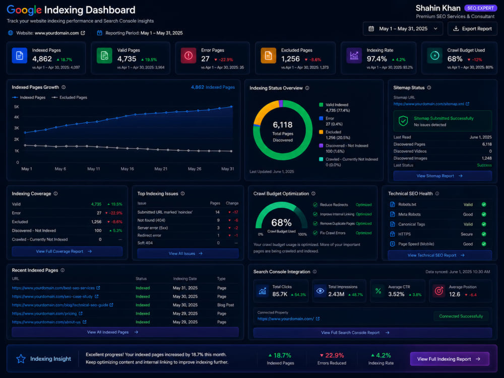
Task: Click the Average Position target icon
Action: 439,291
